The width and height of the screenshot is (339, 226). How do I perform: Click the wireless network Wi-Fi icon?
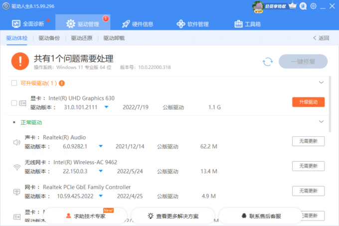click(17, 167)
